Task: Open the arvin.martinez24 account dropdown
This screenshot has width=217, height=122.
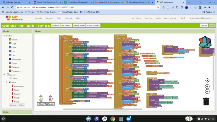Action: point(201,18)
